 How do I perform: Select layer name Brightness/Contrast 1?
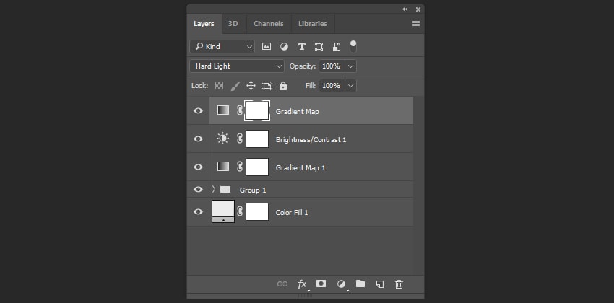[x=311, y=139]
